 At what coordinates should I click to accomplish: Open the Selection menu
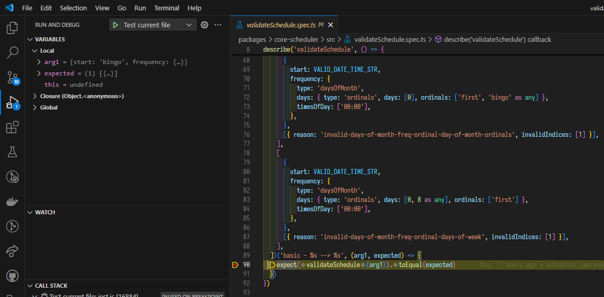(73, 8)
